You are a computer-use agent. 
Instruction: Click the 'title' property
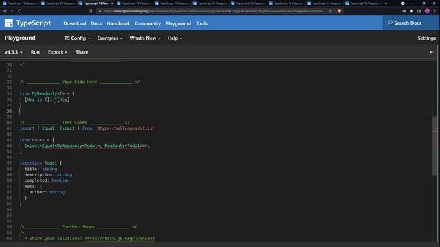(x=30, y=169)
